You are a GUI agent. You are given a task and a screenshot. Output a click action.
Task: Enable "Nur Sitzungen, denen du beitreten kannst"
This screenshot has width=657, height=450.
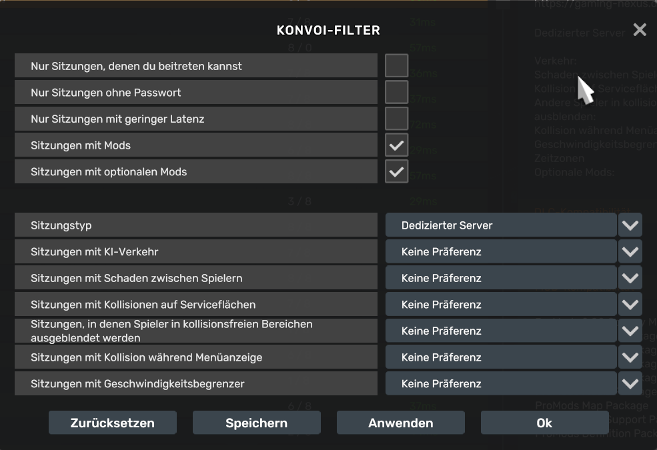point(396,65)
